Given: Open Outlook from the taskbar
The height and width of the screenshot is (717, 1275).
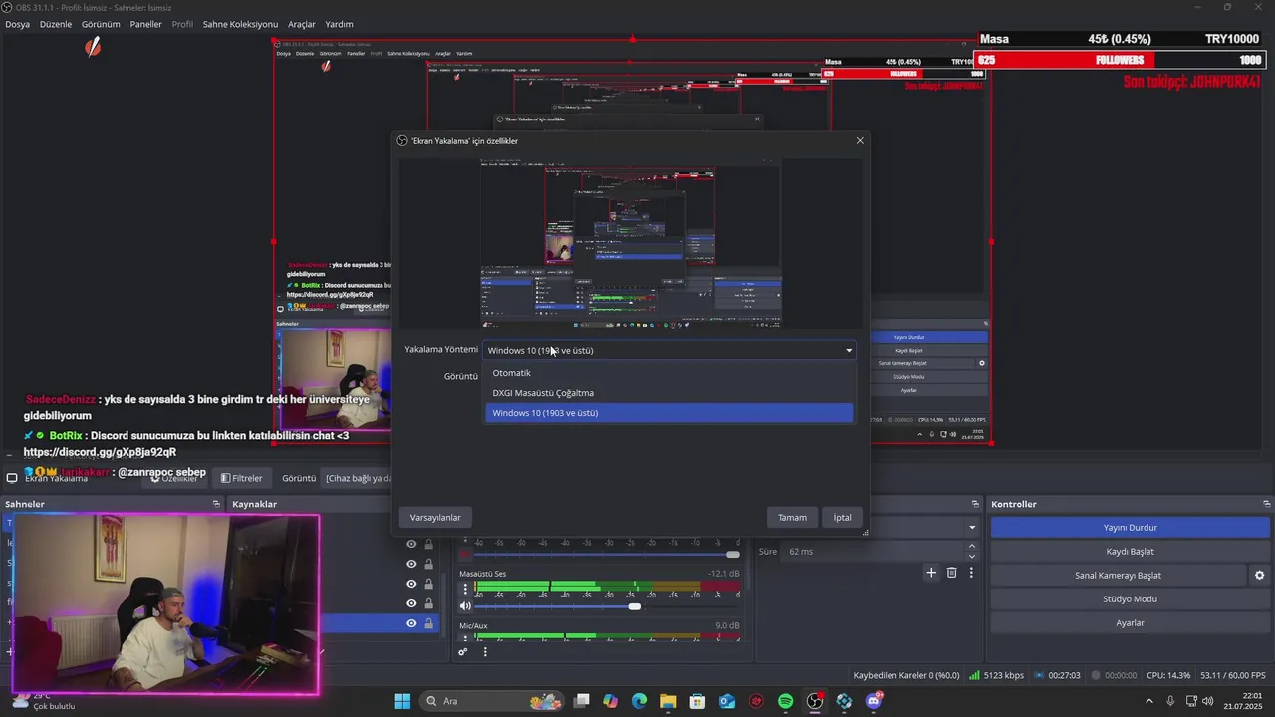Looking at the screenshot, I should click(x=727, y=701).
